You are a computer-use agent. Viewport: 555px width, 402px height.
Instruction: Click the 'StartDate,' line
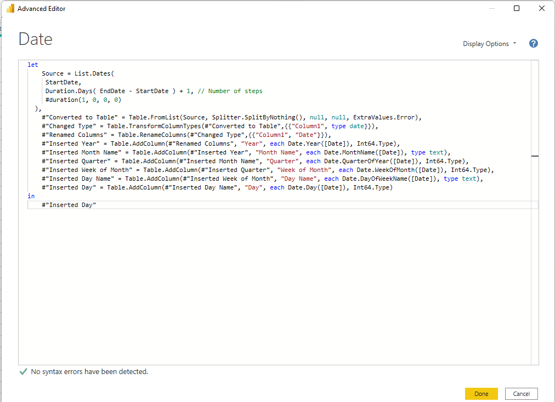[x=63, y=82]
